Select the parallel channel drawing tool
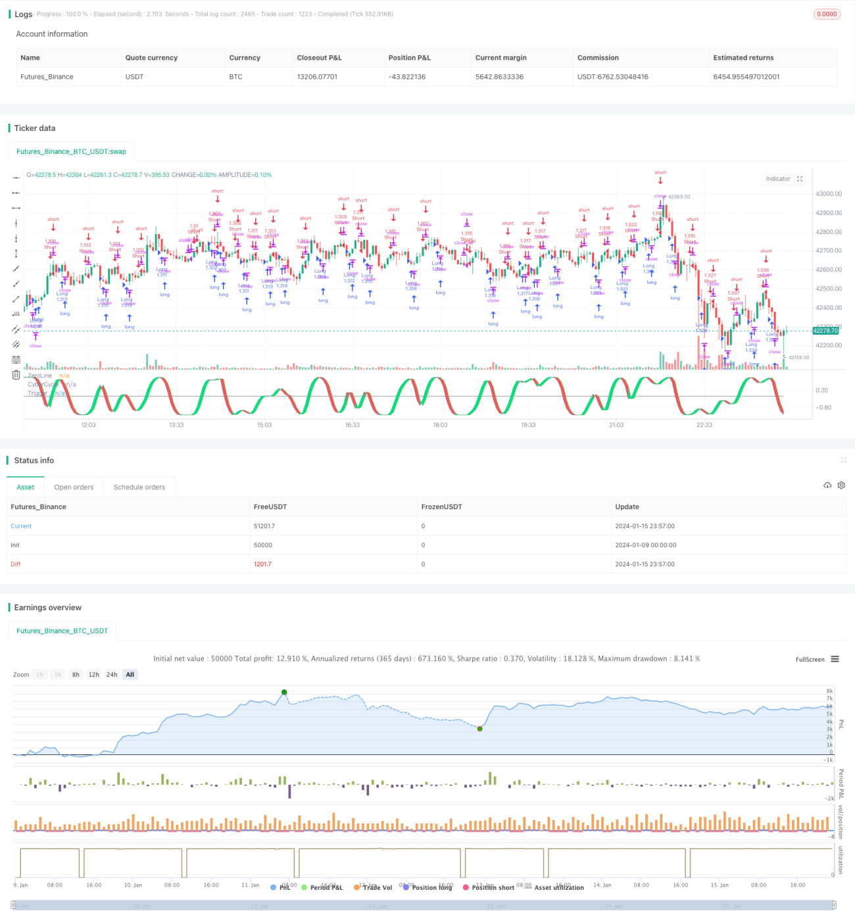 coord(16,329)
